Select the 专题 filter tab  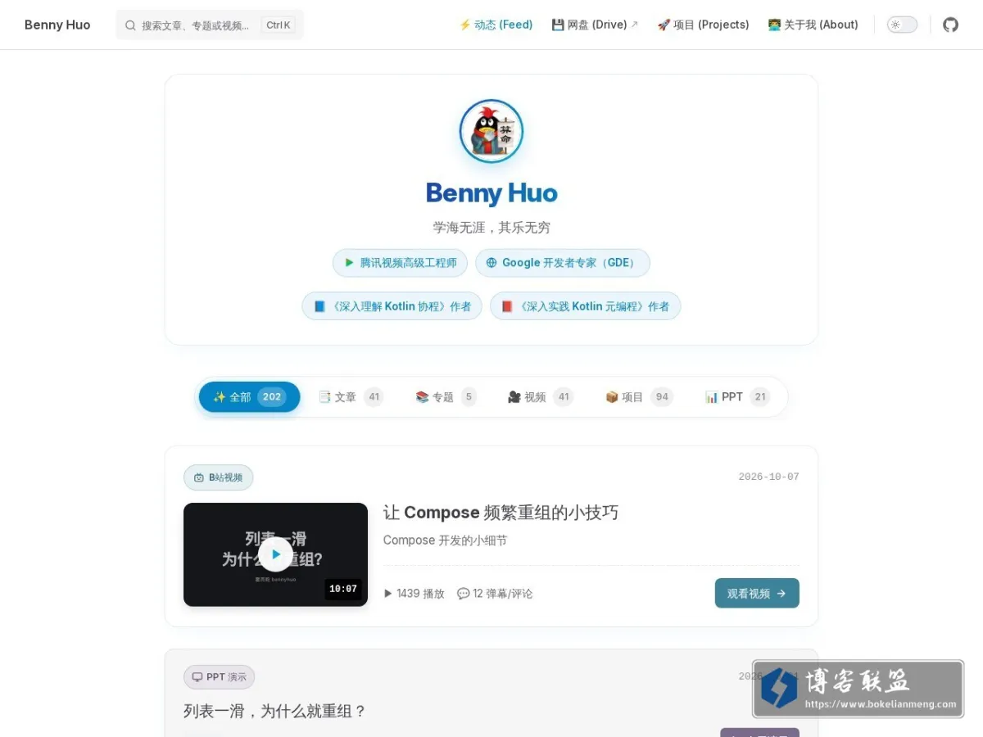point(446,397)
